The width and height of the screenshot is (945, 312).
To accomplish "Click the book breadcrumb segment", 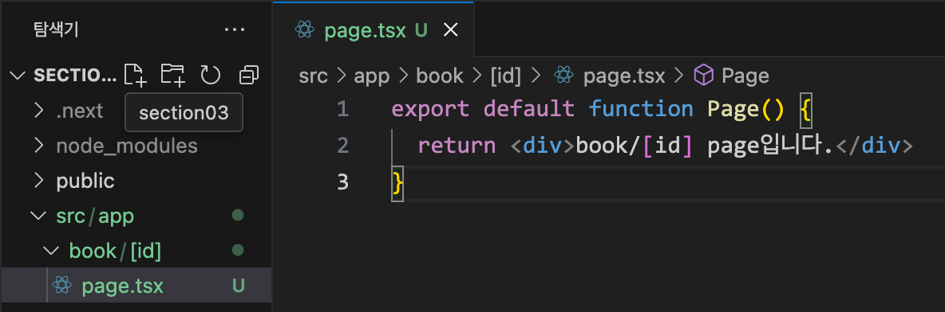I will [440, 76].
